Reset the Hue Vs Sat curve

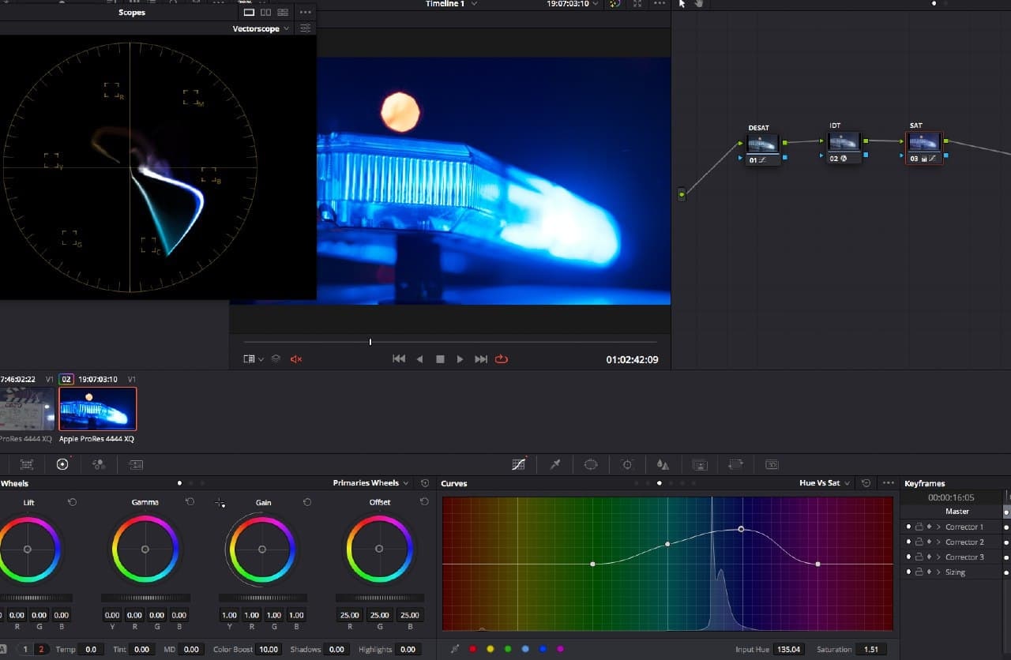pyautogui.click(x=866, y=483)
